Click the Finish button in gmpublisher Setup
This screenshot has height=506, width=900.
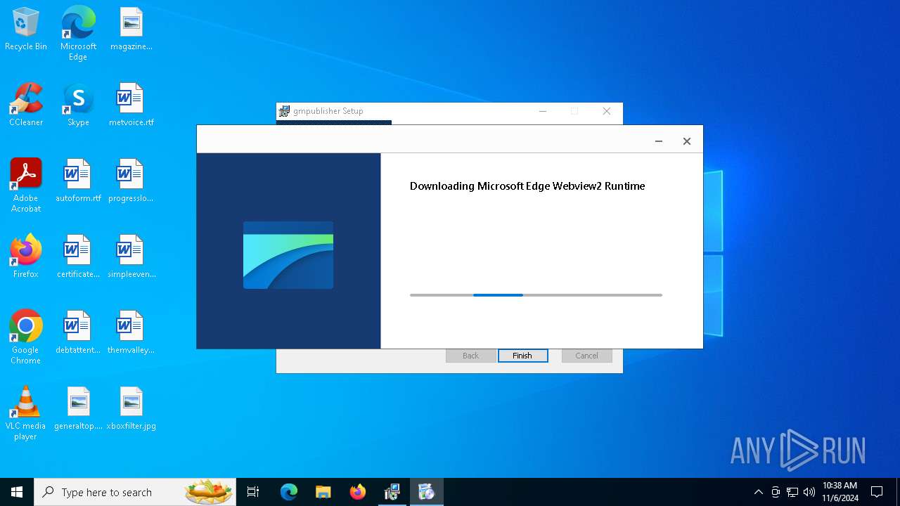pos(522,356)
